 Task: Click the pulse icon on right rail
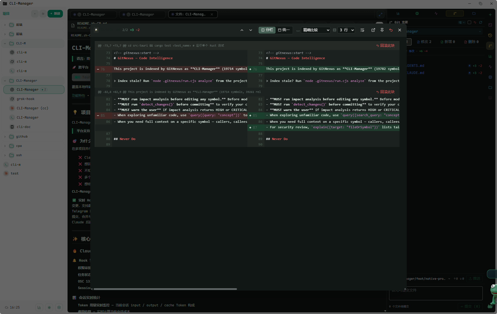(x=490, y=67)
